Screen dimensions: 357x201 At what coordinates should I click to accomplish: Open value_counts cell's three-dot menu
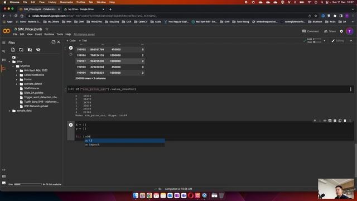[x=351, y=89]
